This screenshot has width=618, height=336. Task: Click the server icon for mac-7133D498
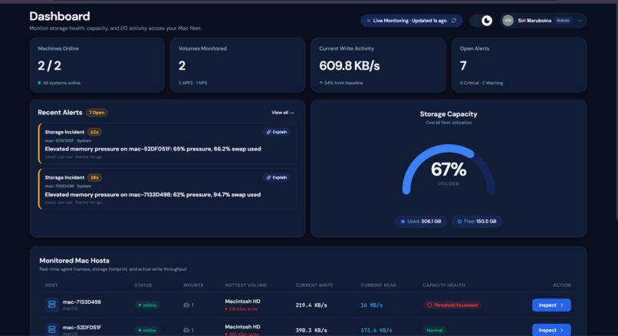point(51,305)
